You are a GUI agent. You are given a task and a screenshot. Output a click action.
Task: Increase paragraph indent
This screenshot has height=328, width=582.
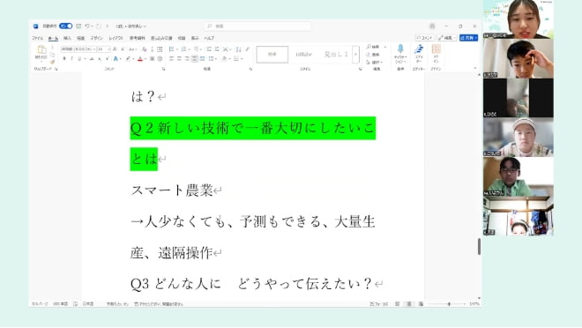[x=217, y=49]
